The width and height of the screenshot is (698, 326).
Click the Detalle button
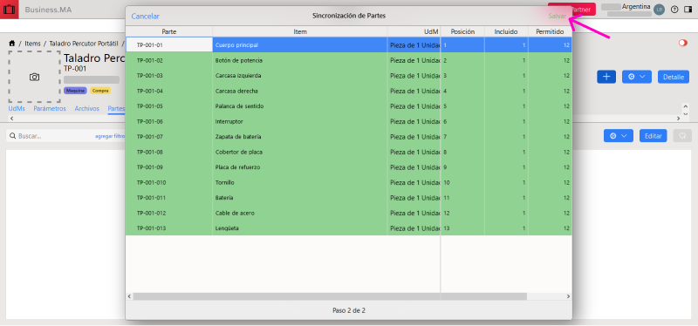(x=674, y=77)
